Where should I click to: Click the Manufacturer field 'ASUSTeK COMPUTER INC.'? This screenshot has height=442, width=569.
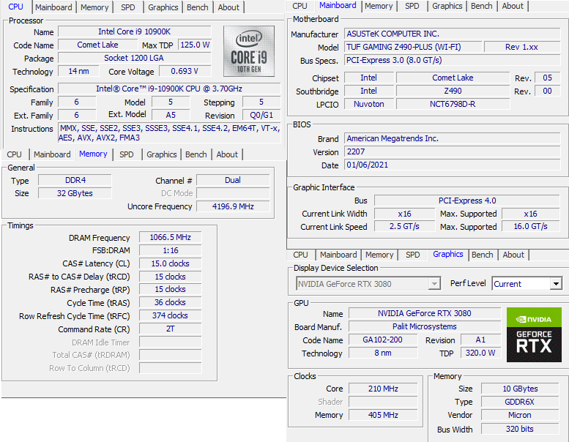click(x=452, y=34)
